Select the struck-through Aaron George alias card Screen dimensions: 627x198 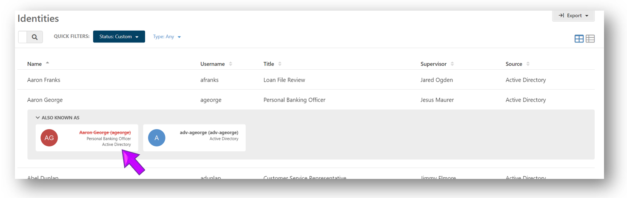87,138
